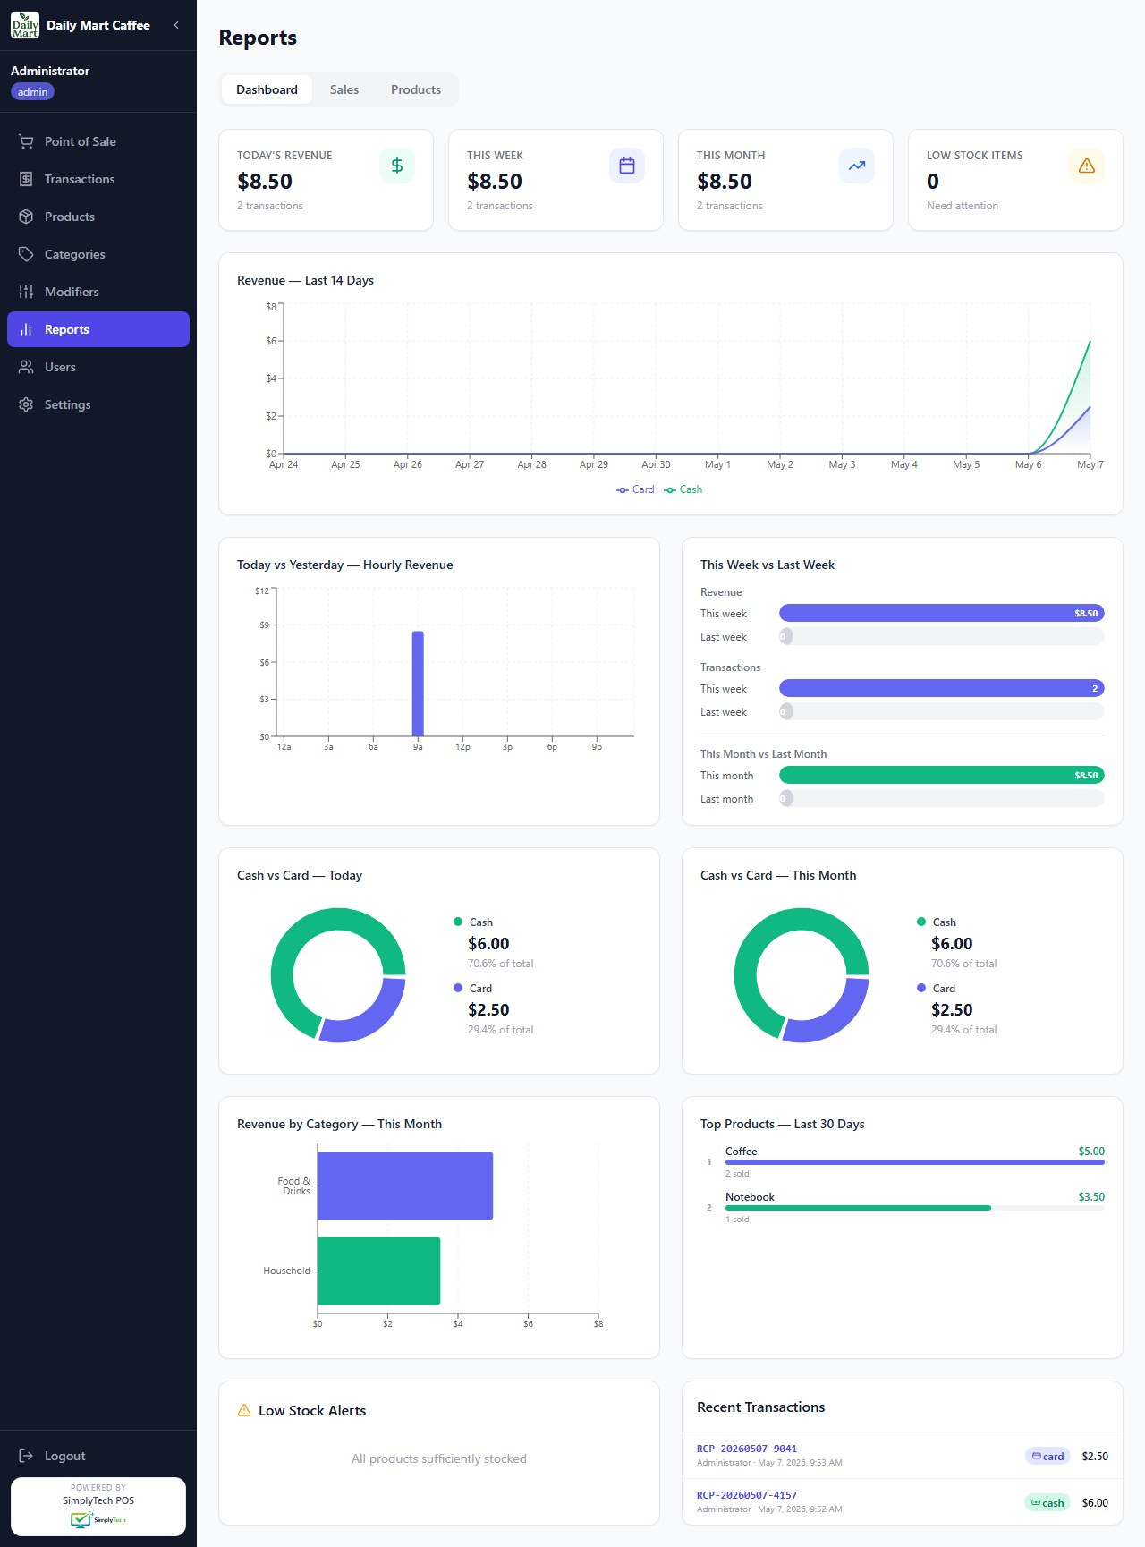Click the admin role badge
Image resolution: width=1145 pixels, height=1547 pixels.
[x=32, y=92]
